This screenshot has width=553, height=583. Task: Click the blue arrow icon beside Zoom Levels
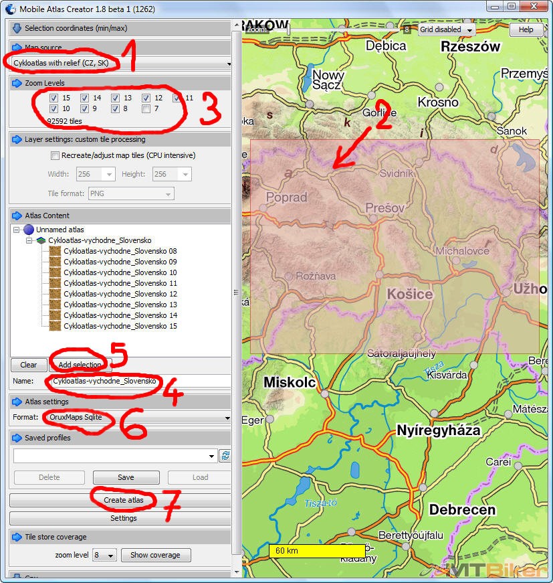pos(17,83)
